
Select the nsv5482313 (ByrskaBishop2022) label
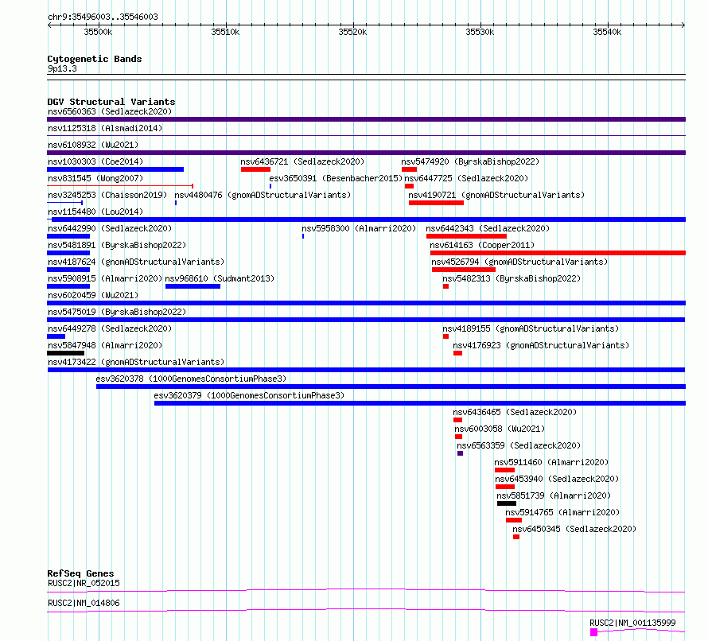[x=512, y=278]
